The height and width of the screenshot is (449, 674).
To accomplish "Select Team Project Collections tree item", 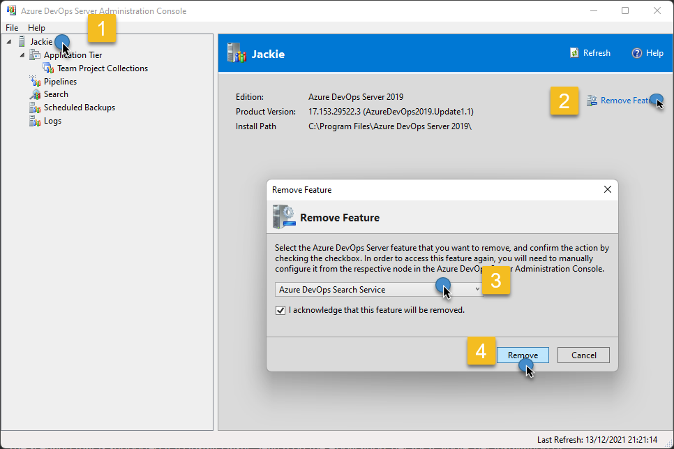I will click(103, 68).
